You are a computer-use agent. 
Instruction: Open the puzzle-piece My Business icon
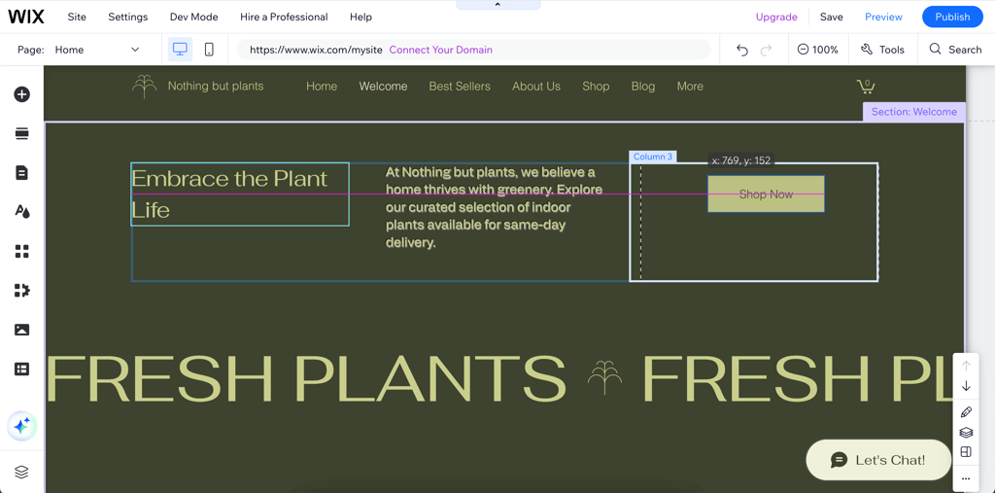pyautogui.click(x=22, y=291)
